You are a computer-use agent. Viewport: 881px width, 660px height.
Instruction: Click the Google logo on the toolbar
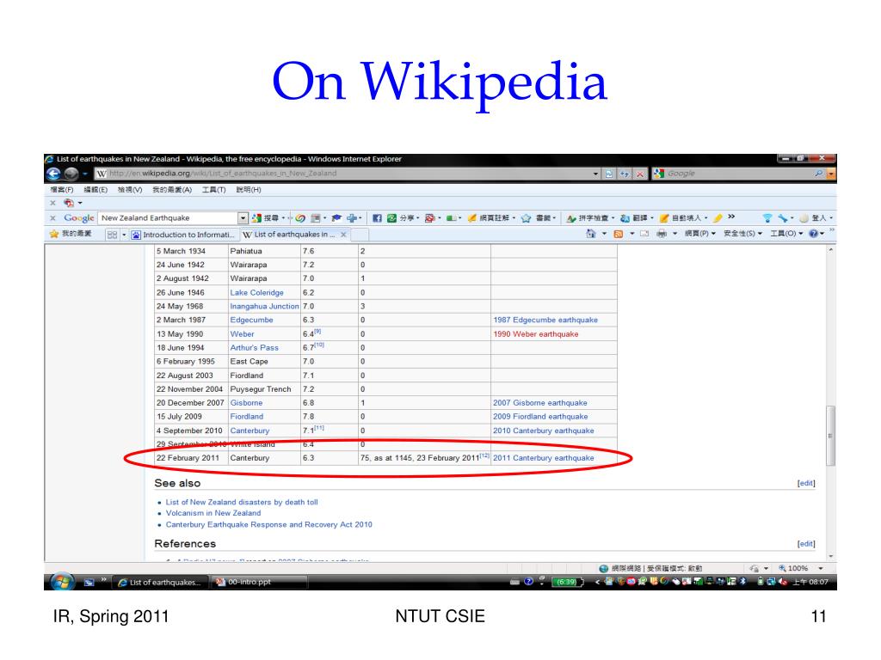tap(78, 217)
